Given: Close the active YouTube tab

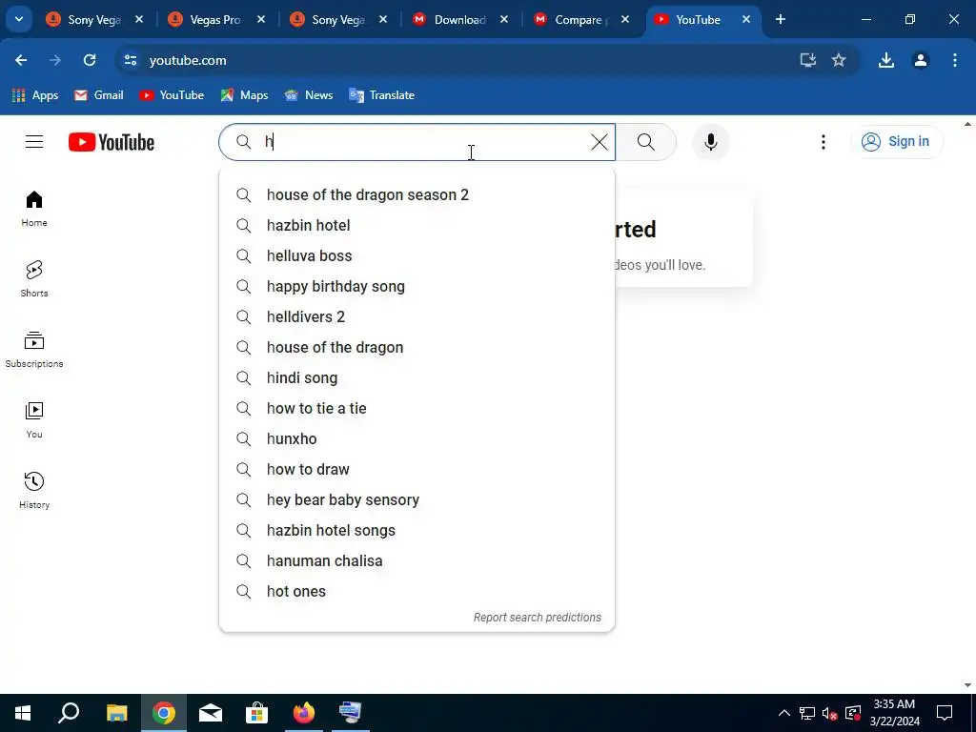Looking at the screenshot, I should [x=745, y=19].
